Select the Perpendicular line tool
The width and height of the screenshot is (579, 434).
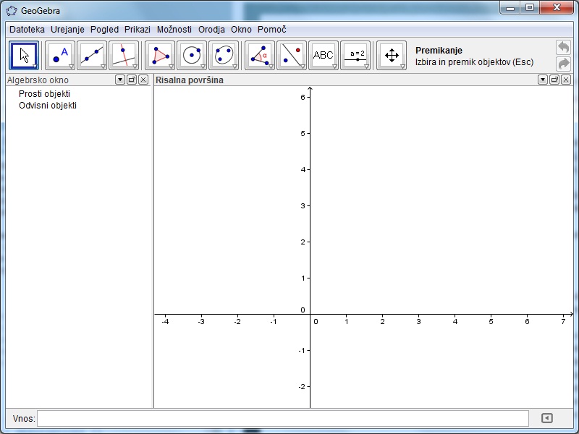(x=124, y=55)
